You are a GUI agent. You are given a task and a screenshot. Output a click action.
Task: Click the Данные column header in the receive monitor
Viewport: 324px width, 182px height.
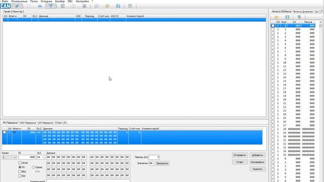click(57, 16)
